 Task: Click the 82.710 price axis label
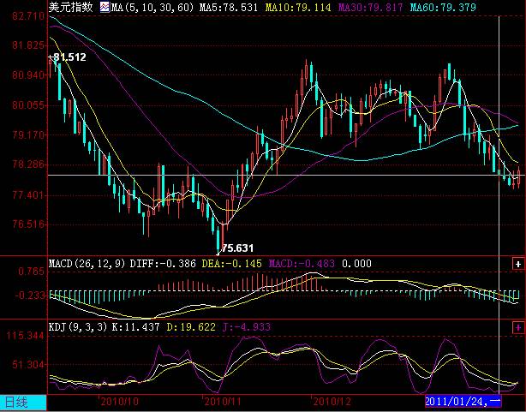point(28,15)
